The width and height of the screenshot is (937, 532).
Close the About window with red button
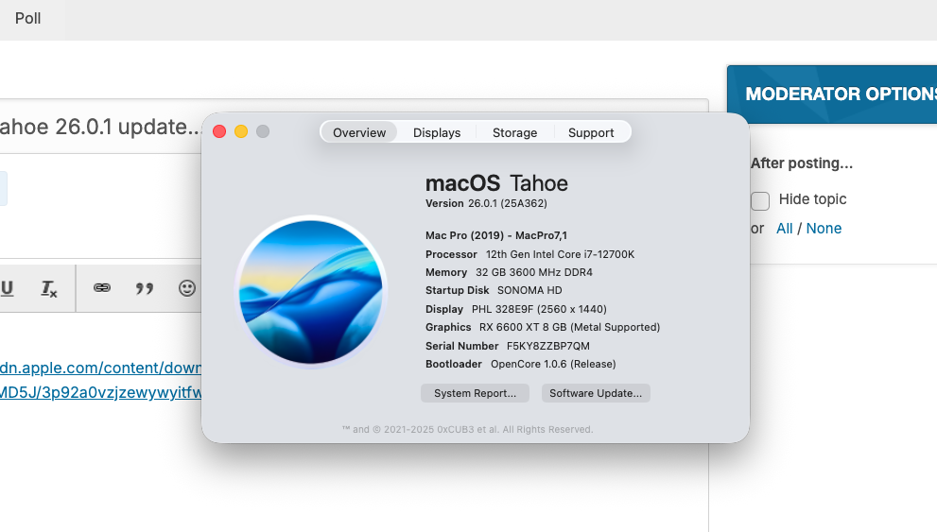(219, 131)
